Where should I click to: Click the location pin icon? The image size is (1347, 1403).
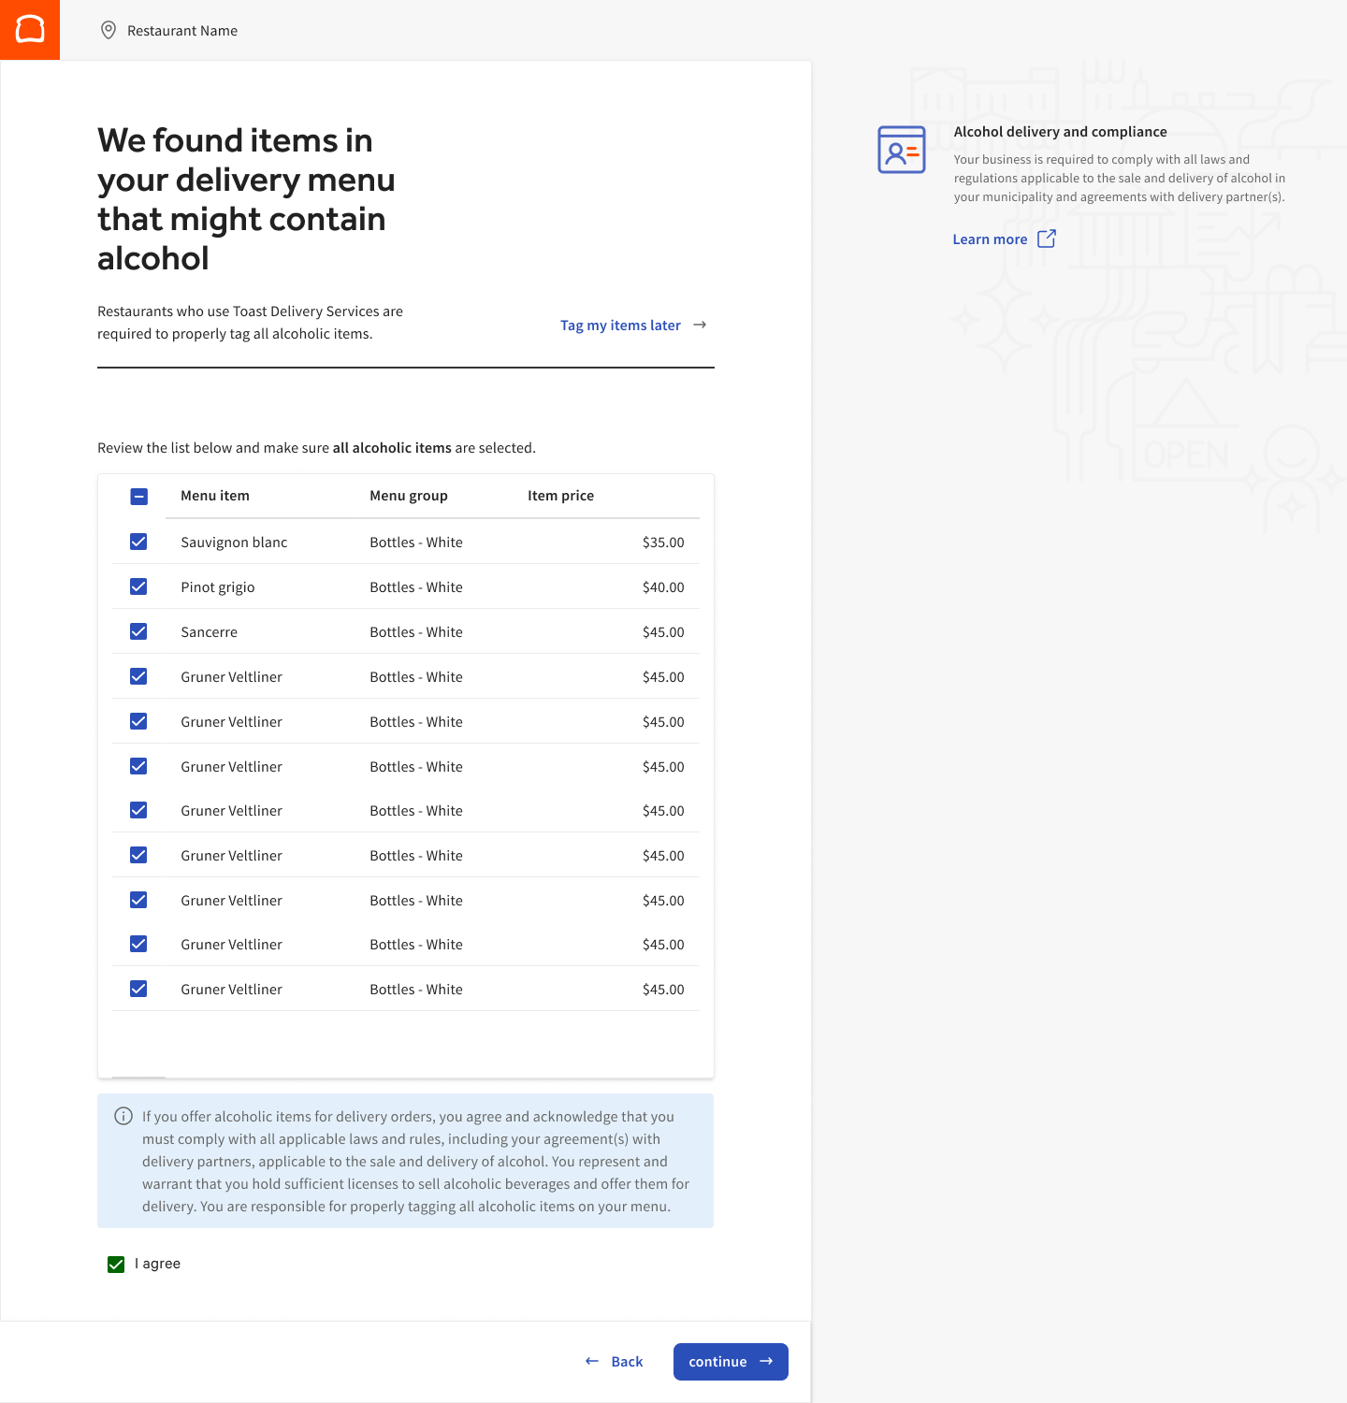(109, 31)
